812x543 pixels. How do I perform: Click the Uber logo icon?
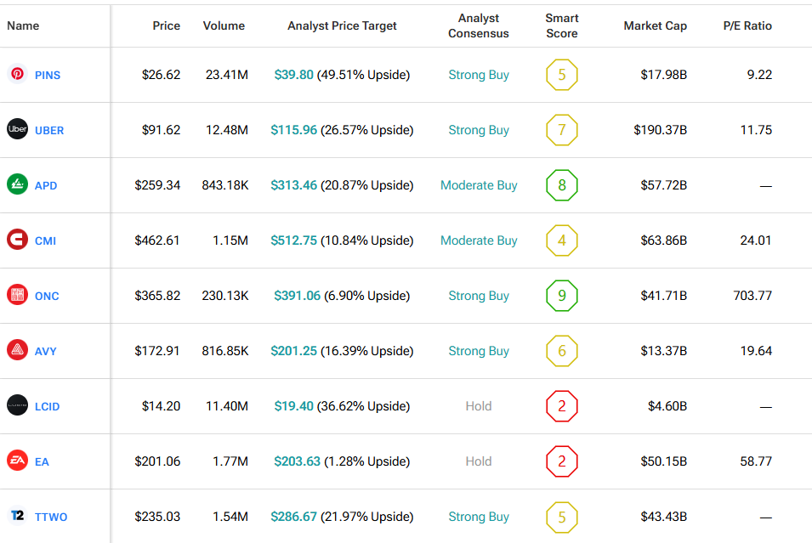(x=17, y=130)
